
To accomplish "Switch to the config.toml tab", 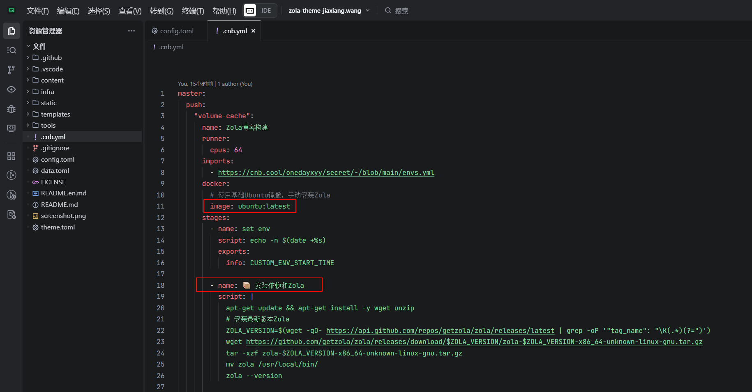I will (176, 31).
